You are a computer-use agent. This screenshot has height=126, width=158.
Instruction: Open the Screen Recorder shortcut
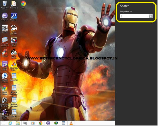coord(14,30)
